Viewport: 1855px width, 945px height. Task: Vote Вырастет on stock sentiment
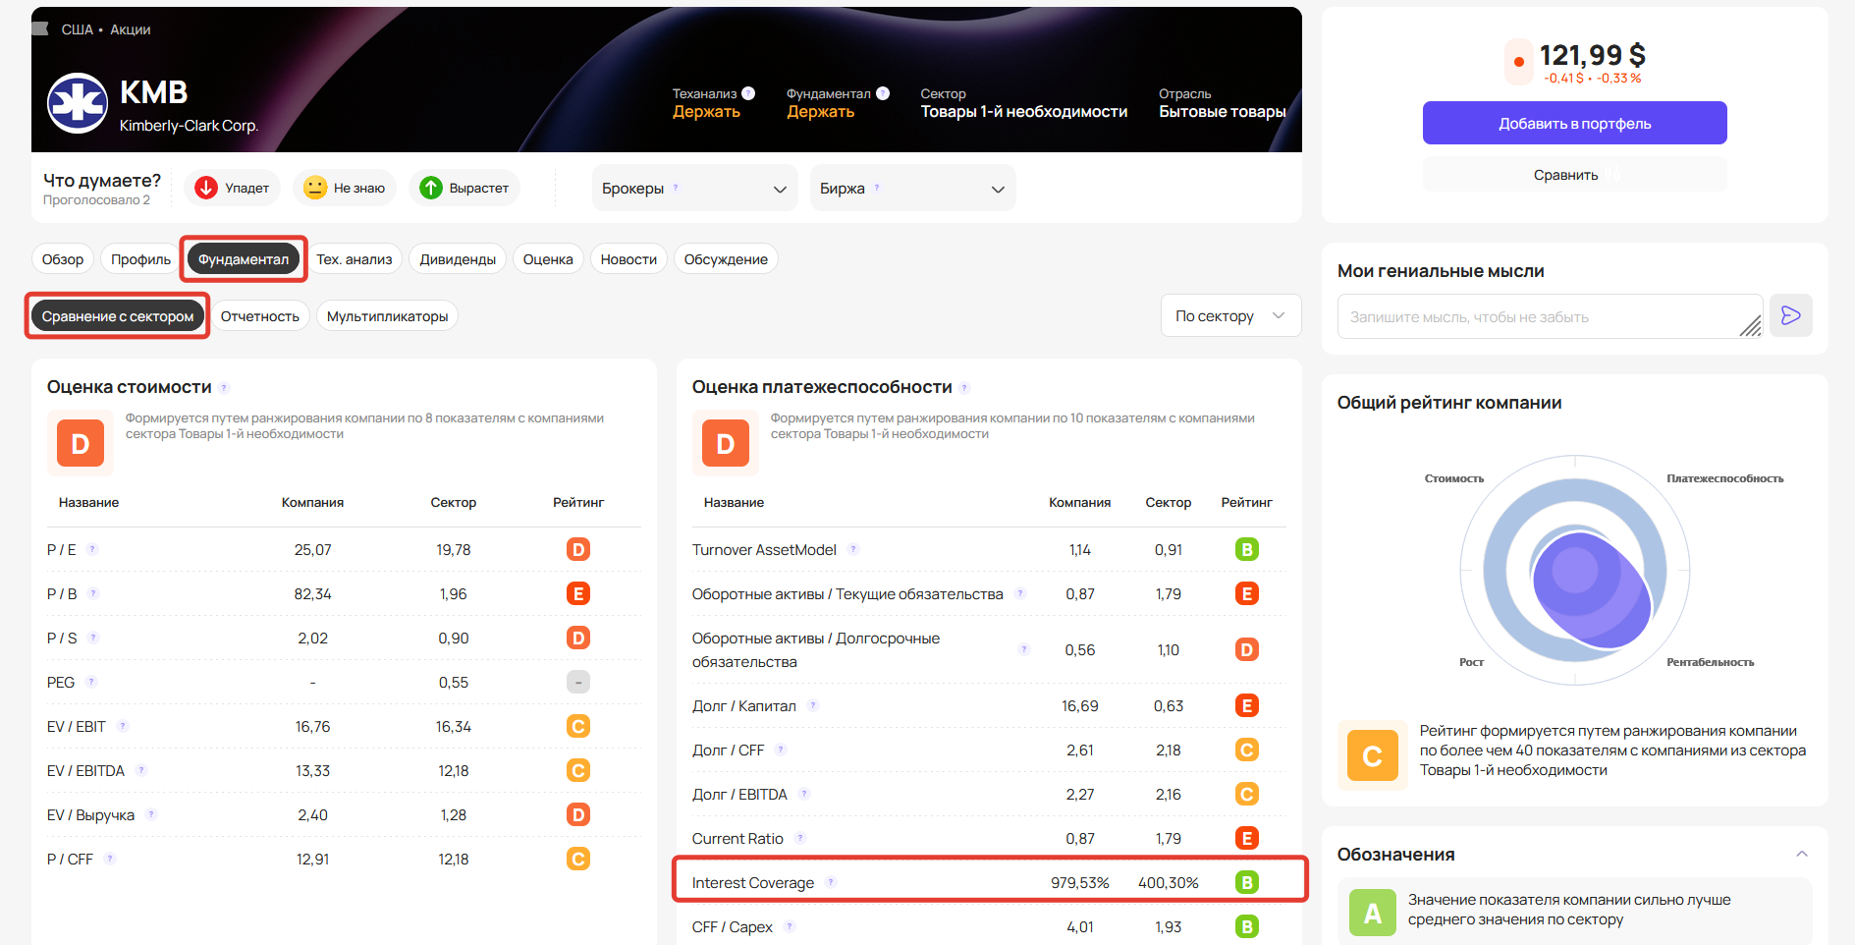click(x=464, y=188)
